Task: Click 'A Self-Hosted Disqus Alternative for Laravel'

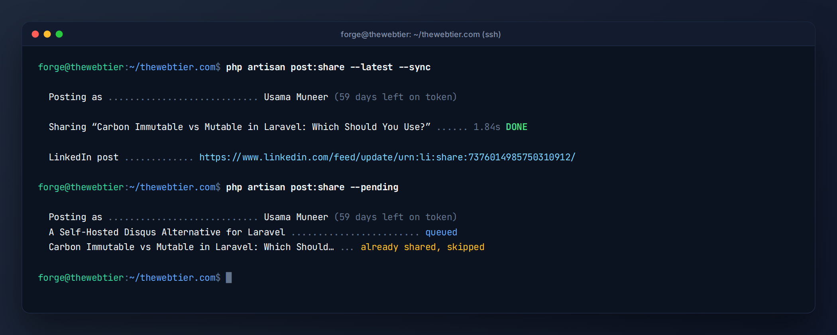Action: (167, 232)
